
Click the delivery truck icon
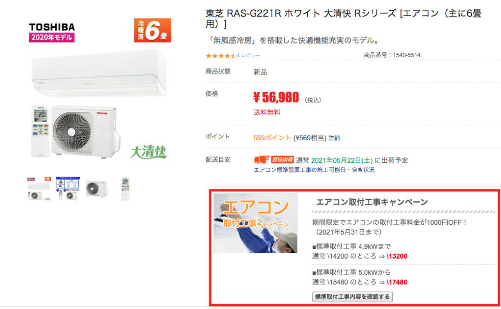click(262, 159)
